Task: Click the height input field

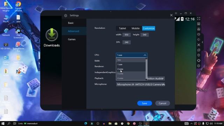Action: pyautogui.click(x=145, y=35)
